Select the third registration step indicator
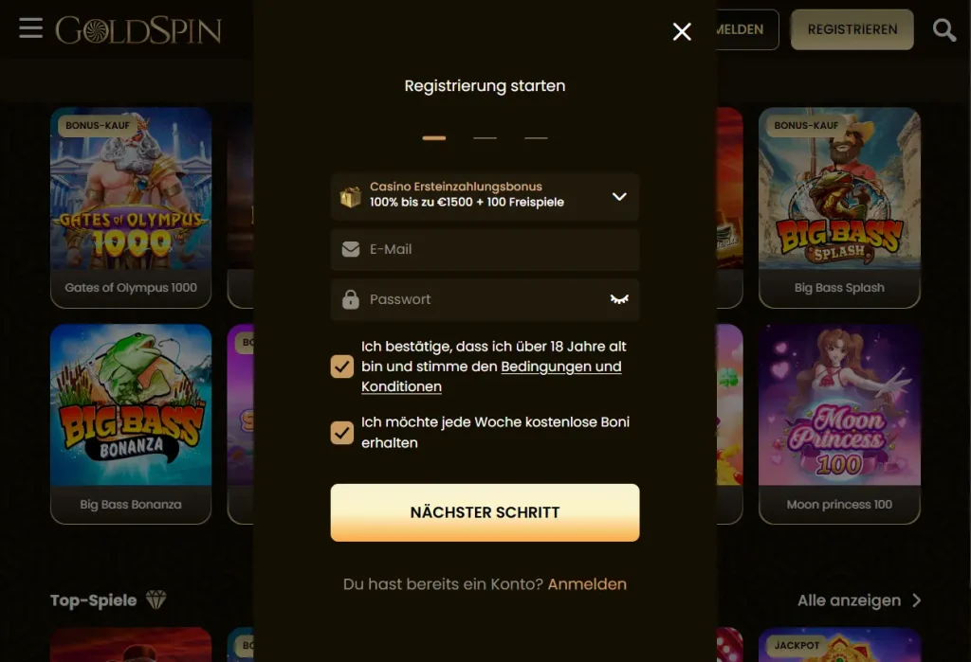The height and width of the screenshot is (662, 971). 536,138
